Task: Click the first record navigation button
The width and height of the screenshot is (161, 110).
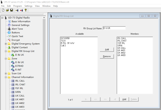Action: coord(86,99)
